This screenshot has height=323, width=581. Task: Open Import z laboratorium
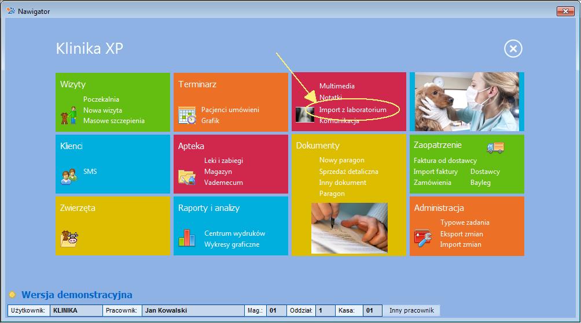click(x=353, y=110)
